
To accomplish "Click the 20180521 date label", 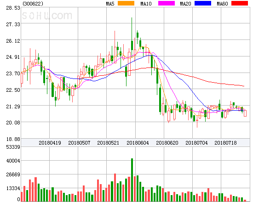I will (108, 143).
